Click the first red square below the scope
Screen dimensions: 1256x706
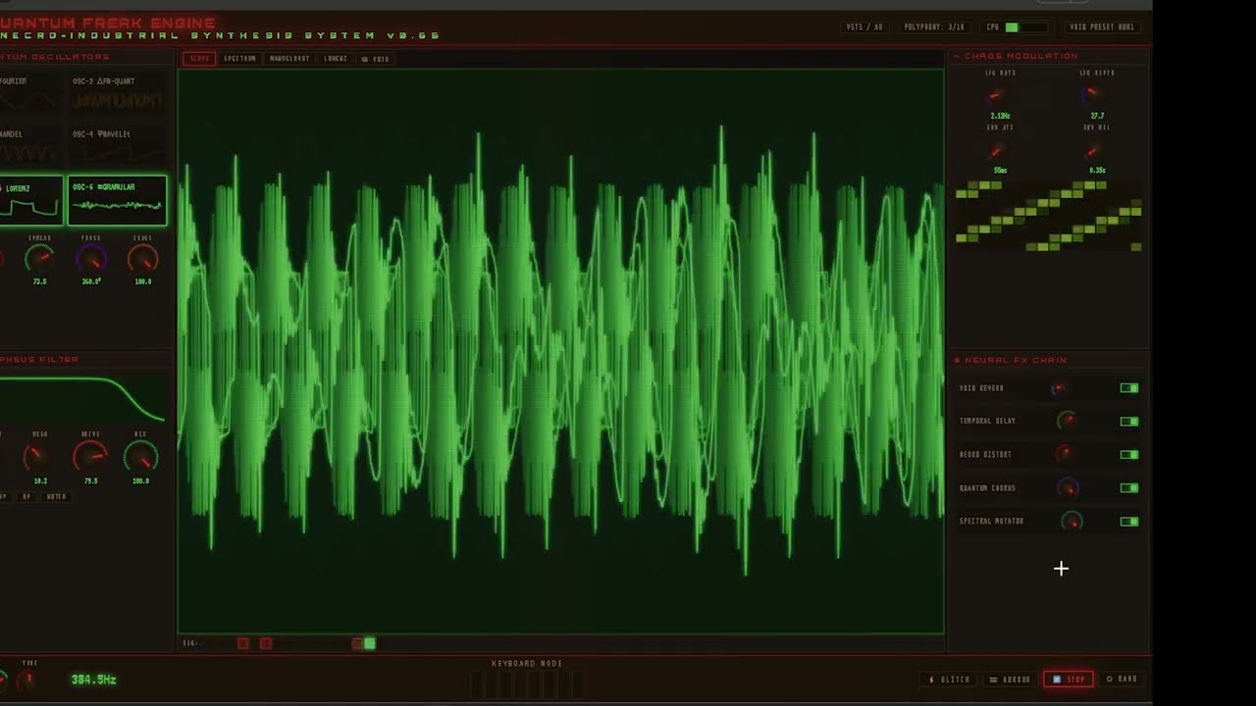tap(243, 643)
